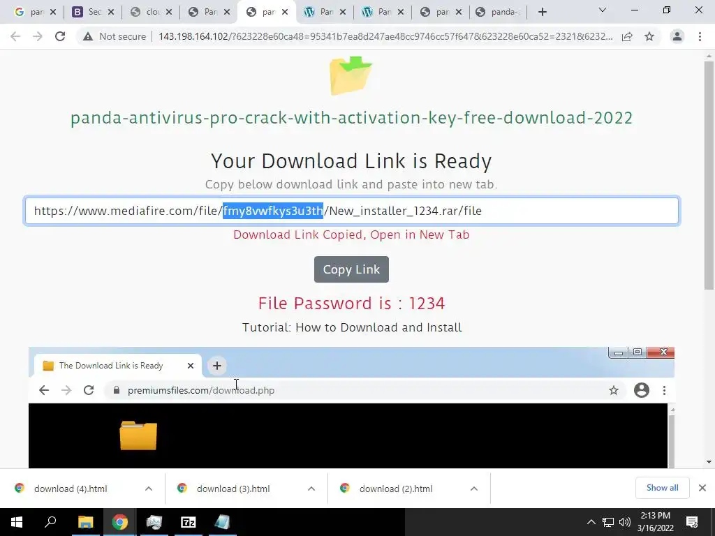Open a new tab with plus button
Screen dimensions: 715x536
pos(542,12)
